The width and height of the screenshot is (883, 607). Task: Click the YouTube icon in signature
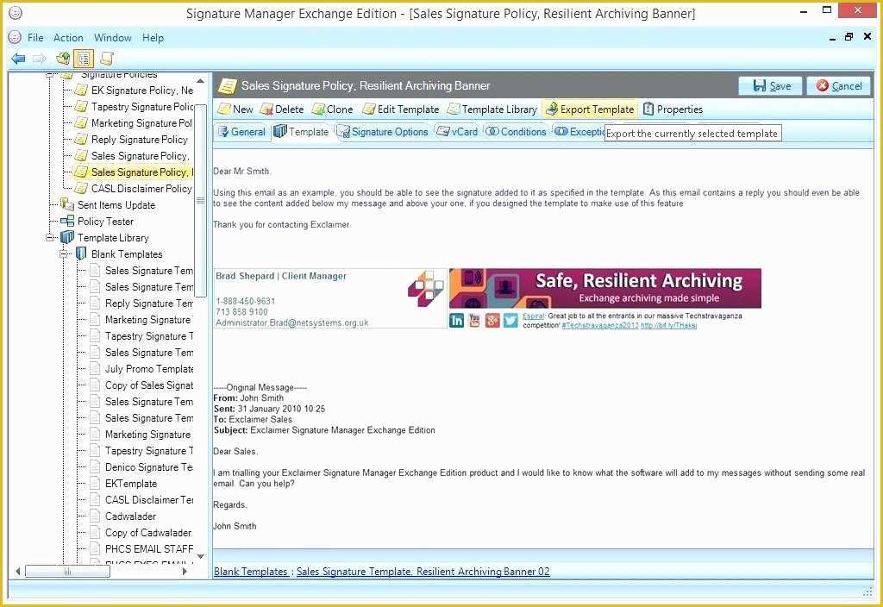pyautogui.click(x=474, y=320)
